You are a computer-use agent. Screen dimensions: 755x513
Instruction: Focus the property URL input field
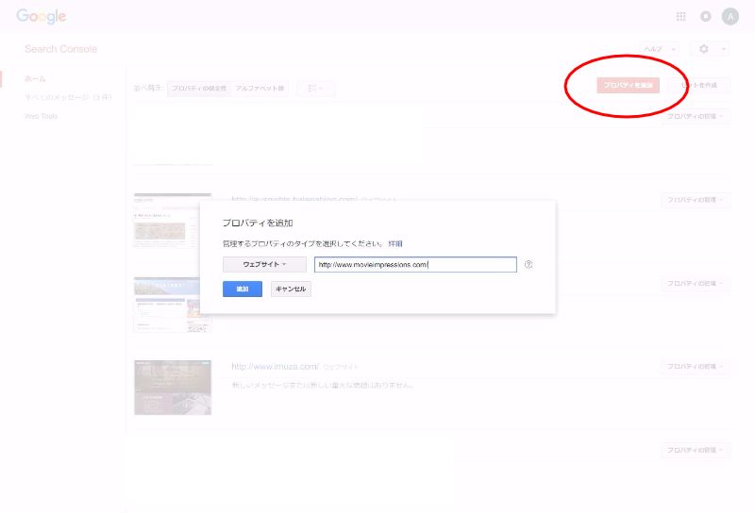click(x=415, y=264)
